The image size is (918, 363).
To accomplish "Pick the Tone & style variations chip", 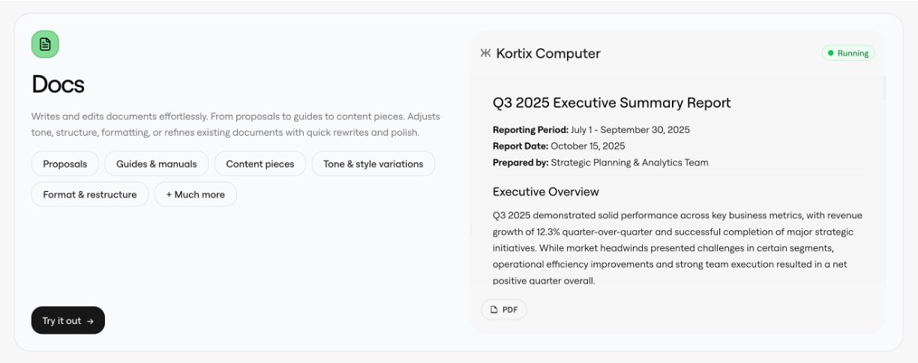I will pyautogui.click(x=373, y=163).
